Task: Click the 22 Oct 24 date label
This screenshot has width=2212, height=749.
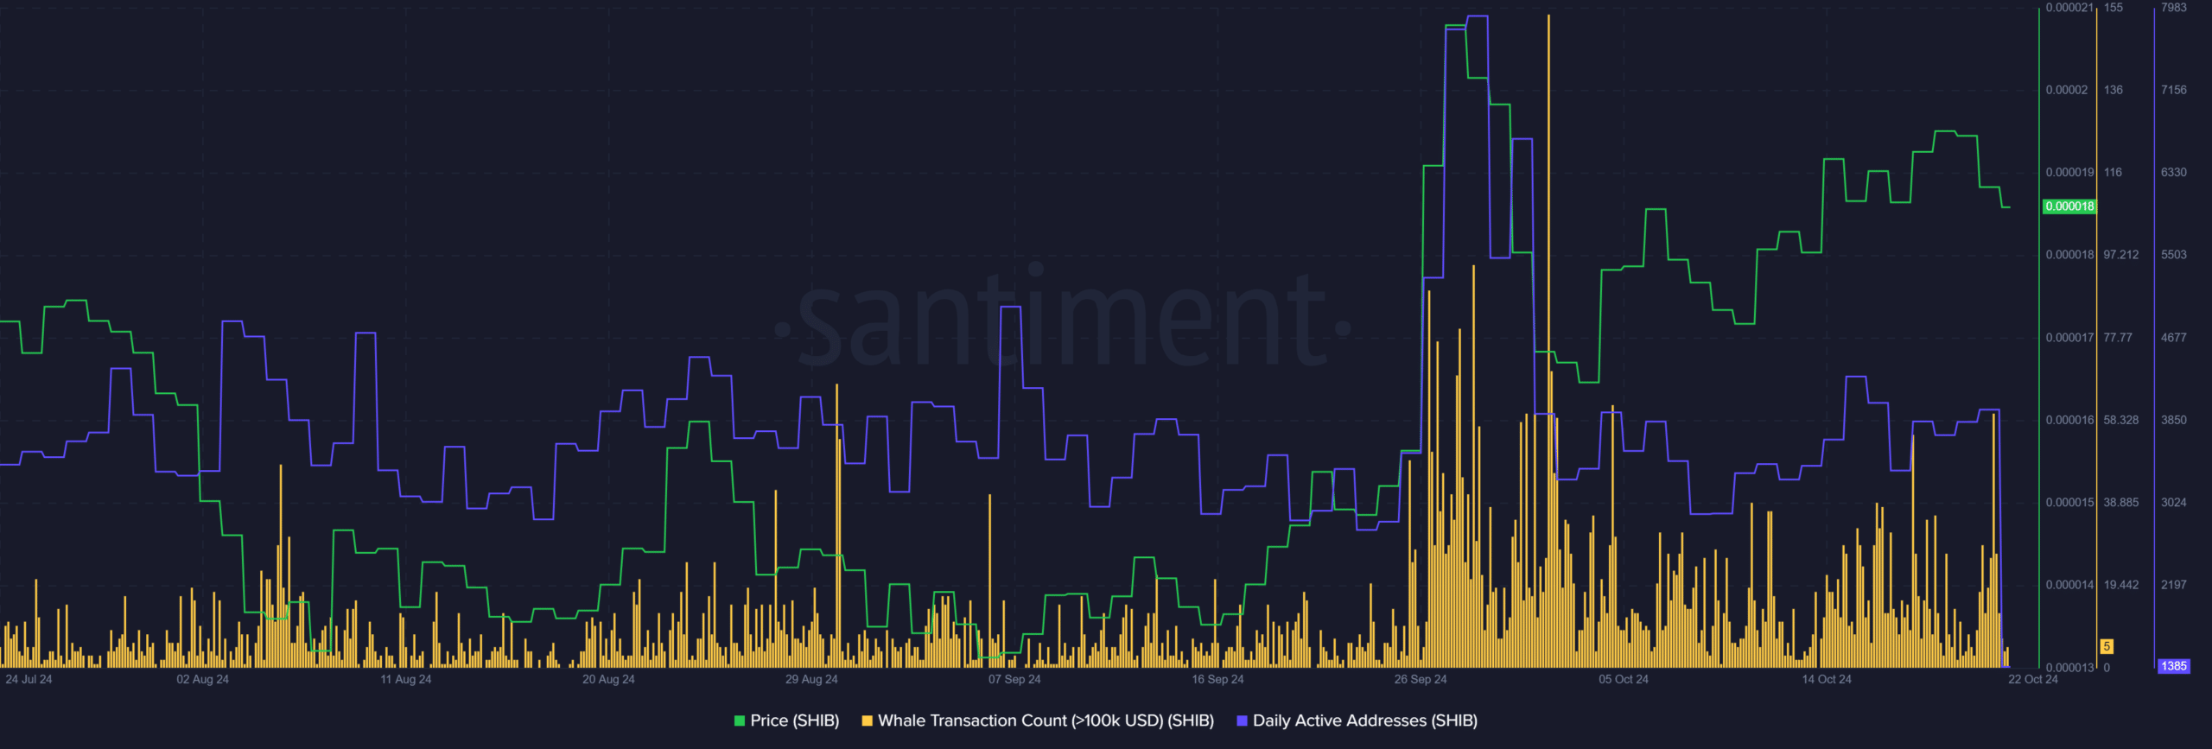Action: click(2033, 679)
